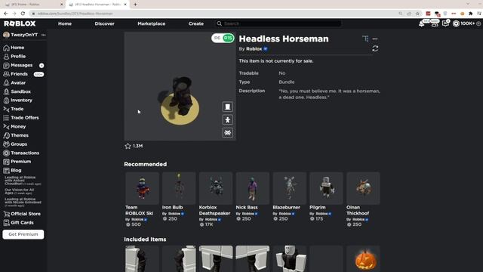This screenshot has width=483, height=272.
Task: Open the Team ROBLOX Ski recommendation
Action: click(x=142, y=199)
